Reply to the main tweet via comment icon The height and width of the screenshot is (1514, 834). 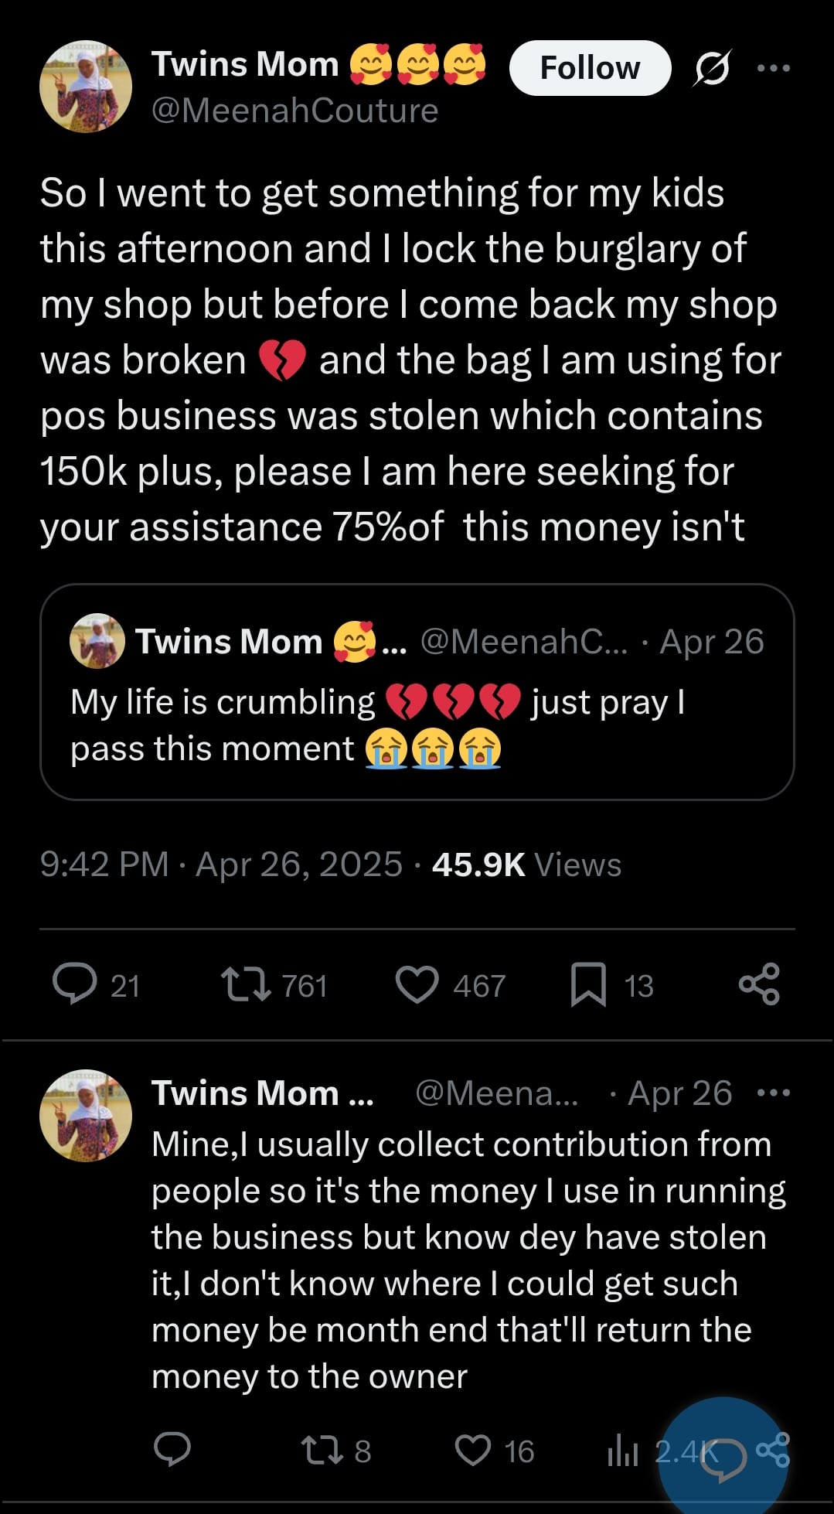[75, 984]
